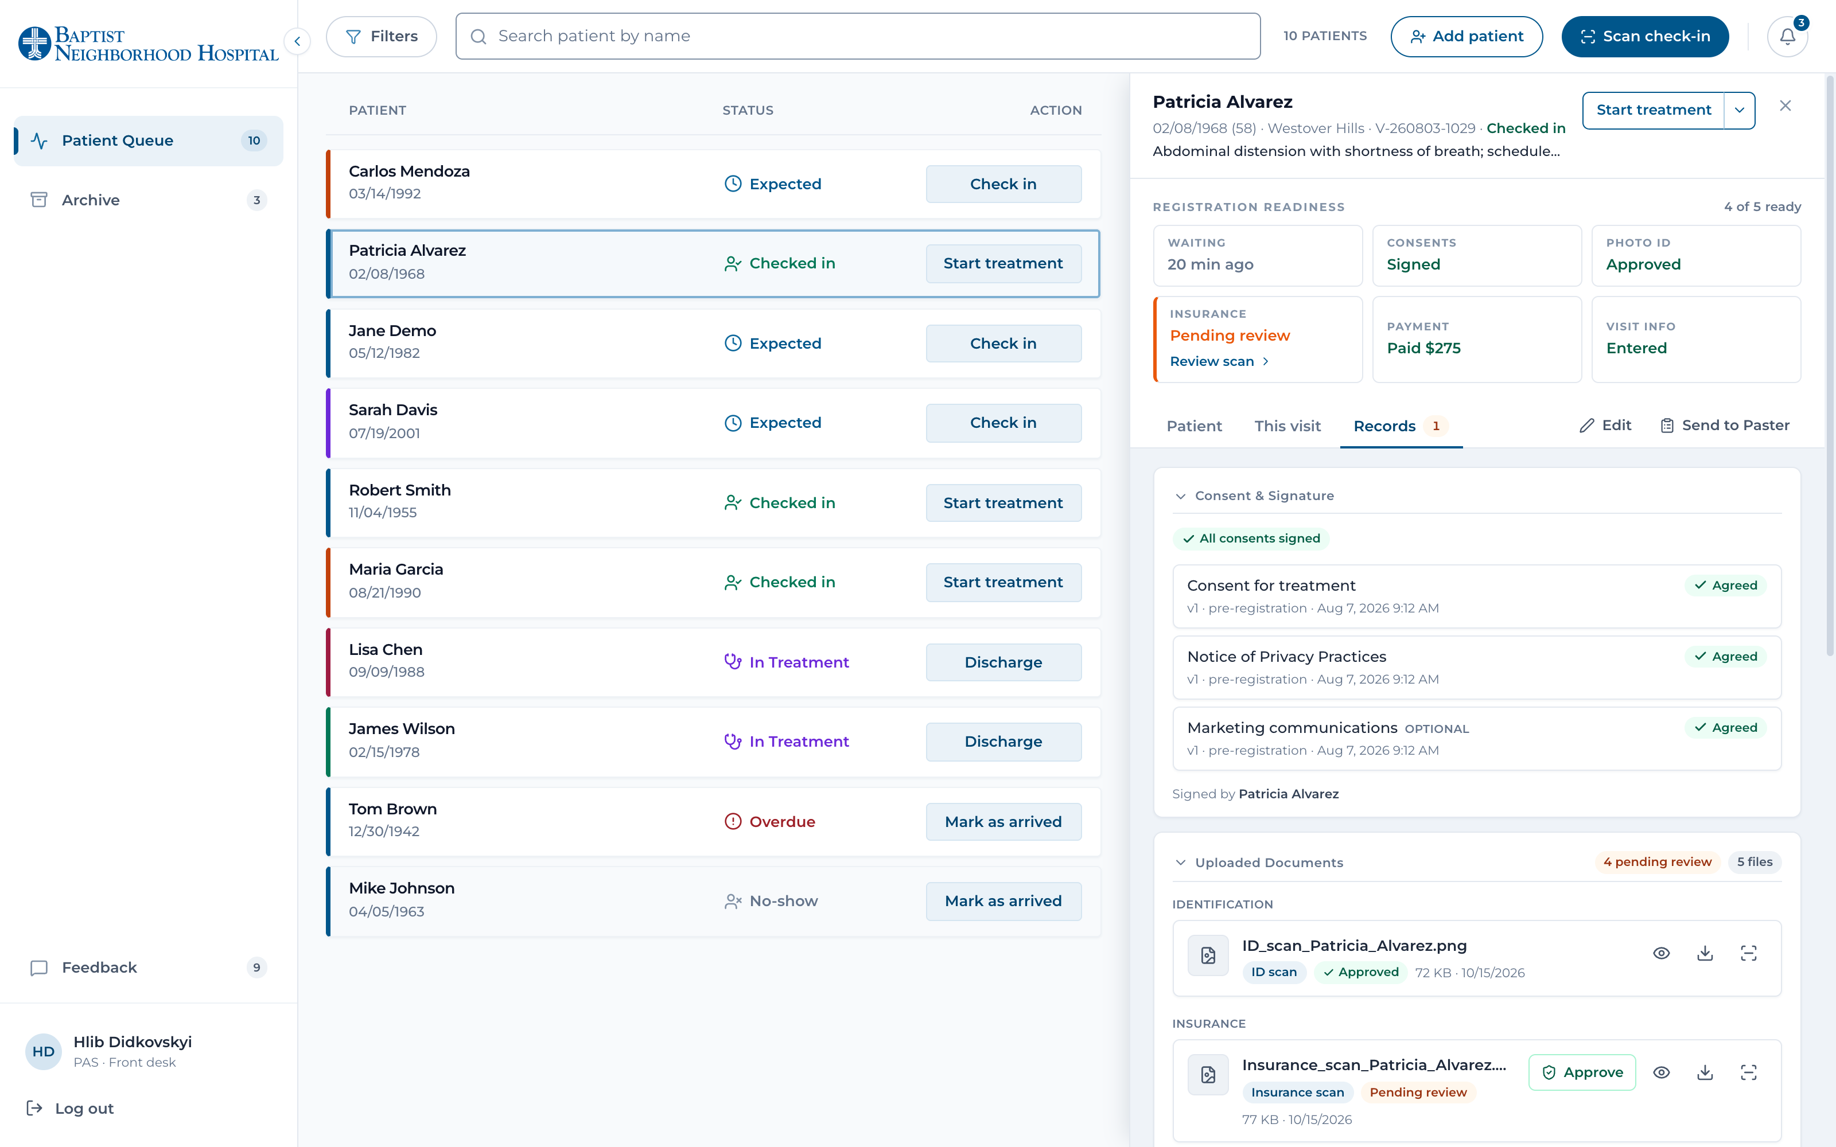The width and height of the screenshot is (1836, 1147).
Task: Select the Sarah Davis patient row
Action: pyautogui.click(x=713, y=423)
